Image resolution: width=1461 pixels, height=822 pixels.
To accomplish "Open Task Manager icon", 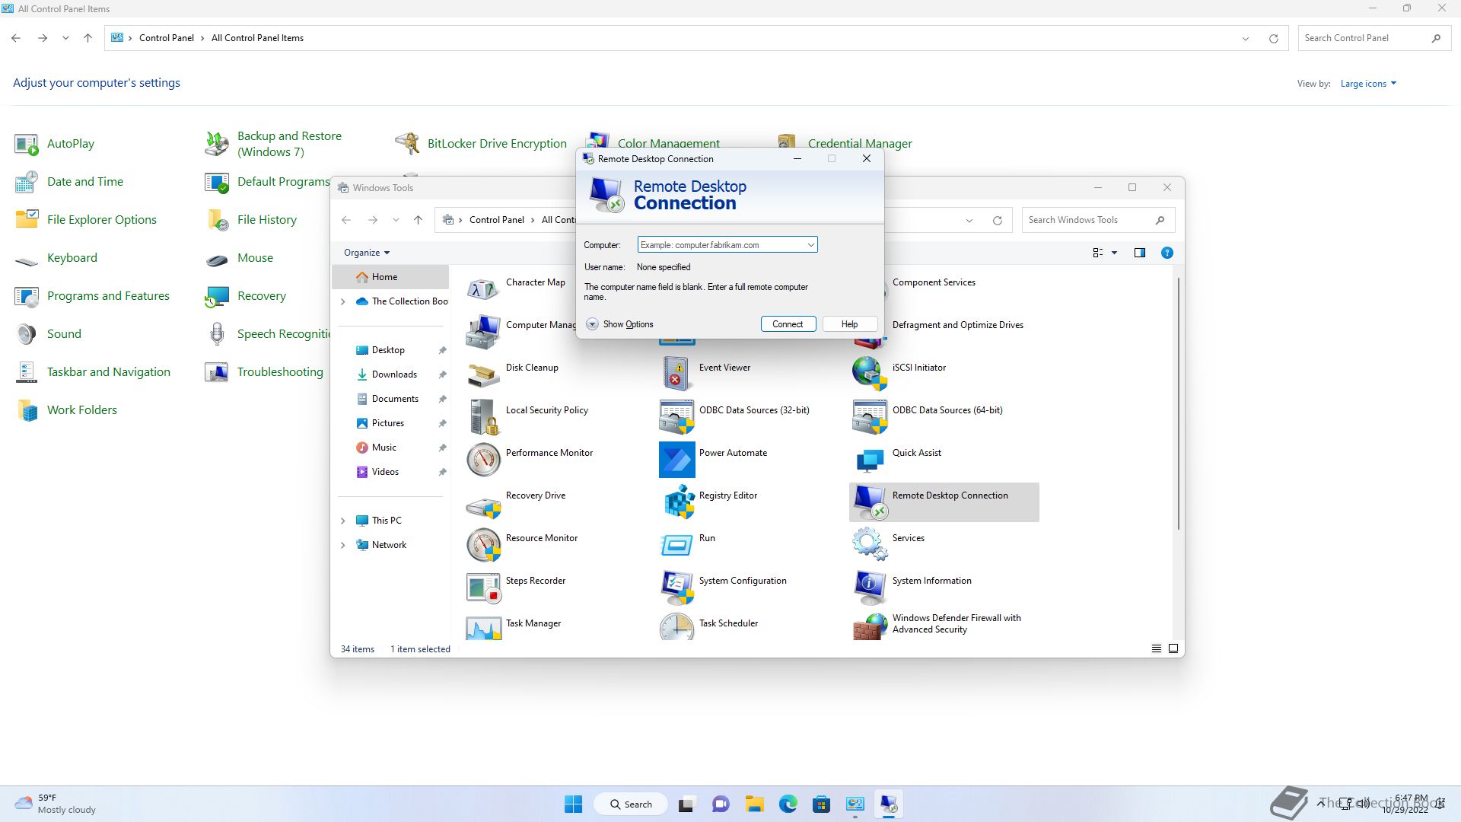I will tap(483, 628).
